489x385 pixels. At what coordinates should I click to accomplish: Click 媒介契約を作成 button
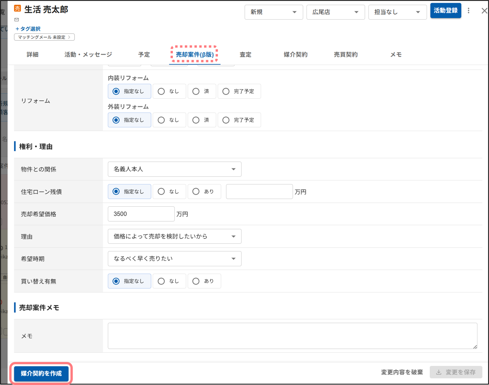coord(41,373)
